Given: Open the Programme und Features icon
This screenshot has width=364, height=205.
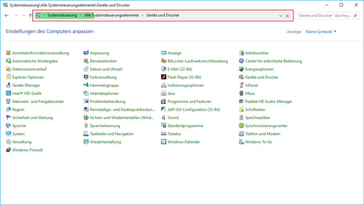Looking at the screenshot, I should tap(164, 101).
